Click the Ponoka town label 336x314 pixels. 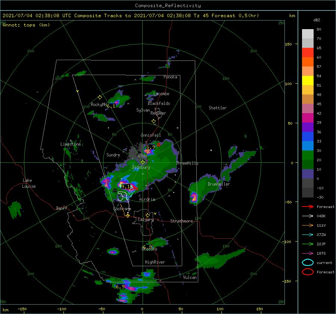[x=170, y=77]
